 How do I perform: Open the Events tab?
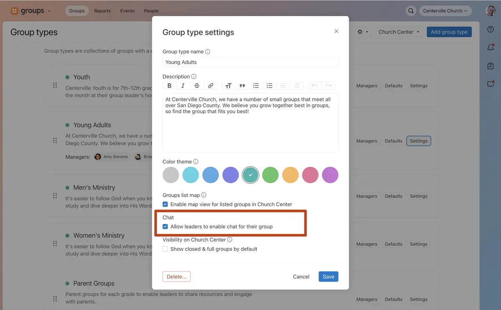[x=127, y=11]
